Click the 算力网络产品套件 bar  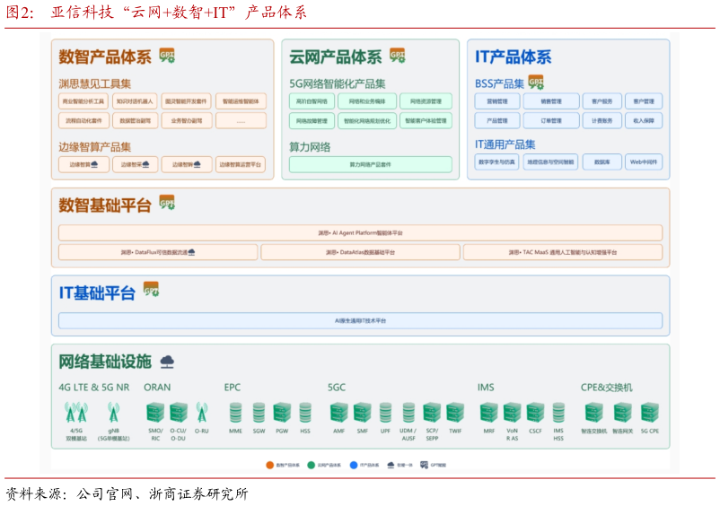(x=371, y=164)
